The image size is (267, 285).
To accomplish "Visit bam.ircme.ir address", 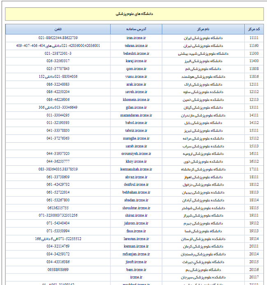I will click(136, 270).
